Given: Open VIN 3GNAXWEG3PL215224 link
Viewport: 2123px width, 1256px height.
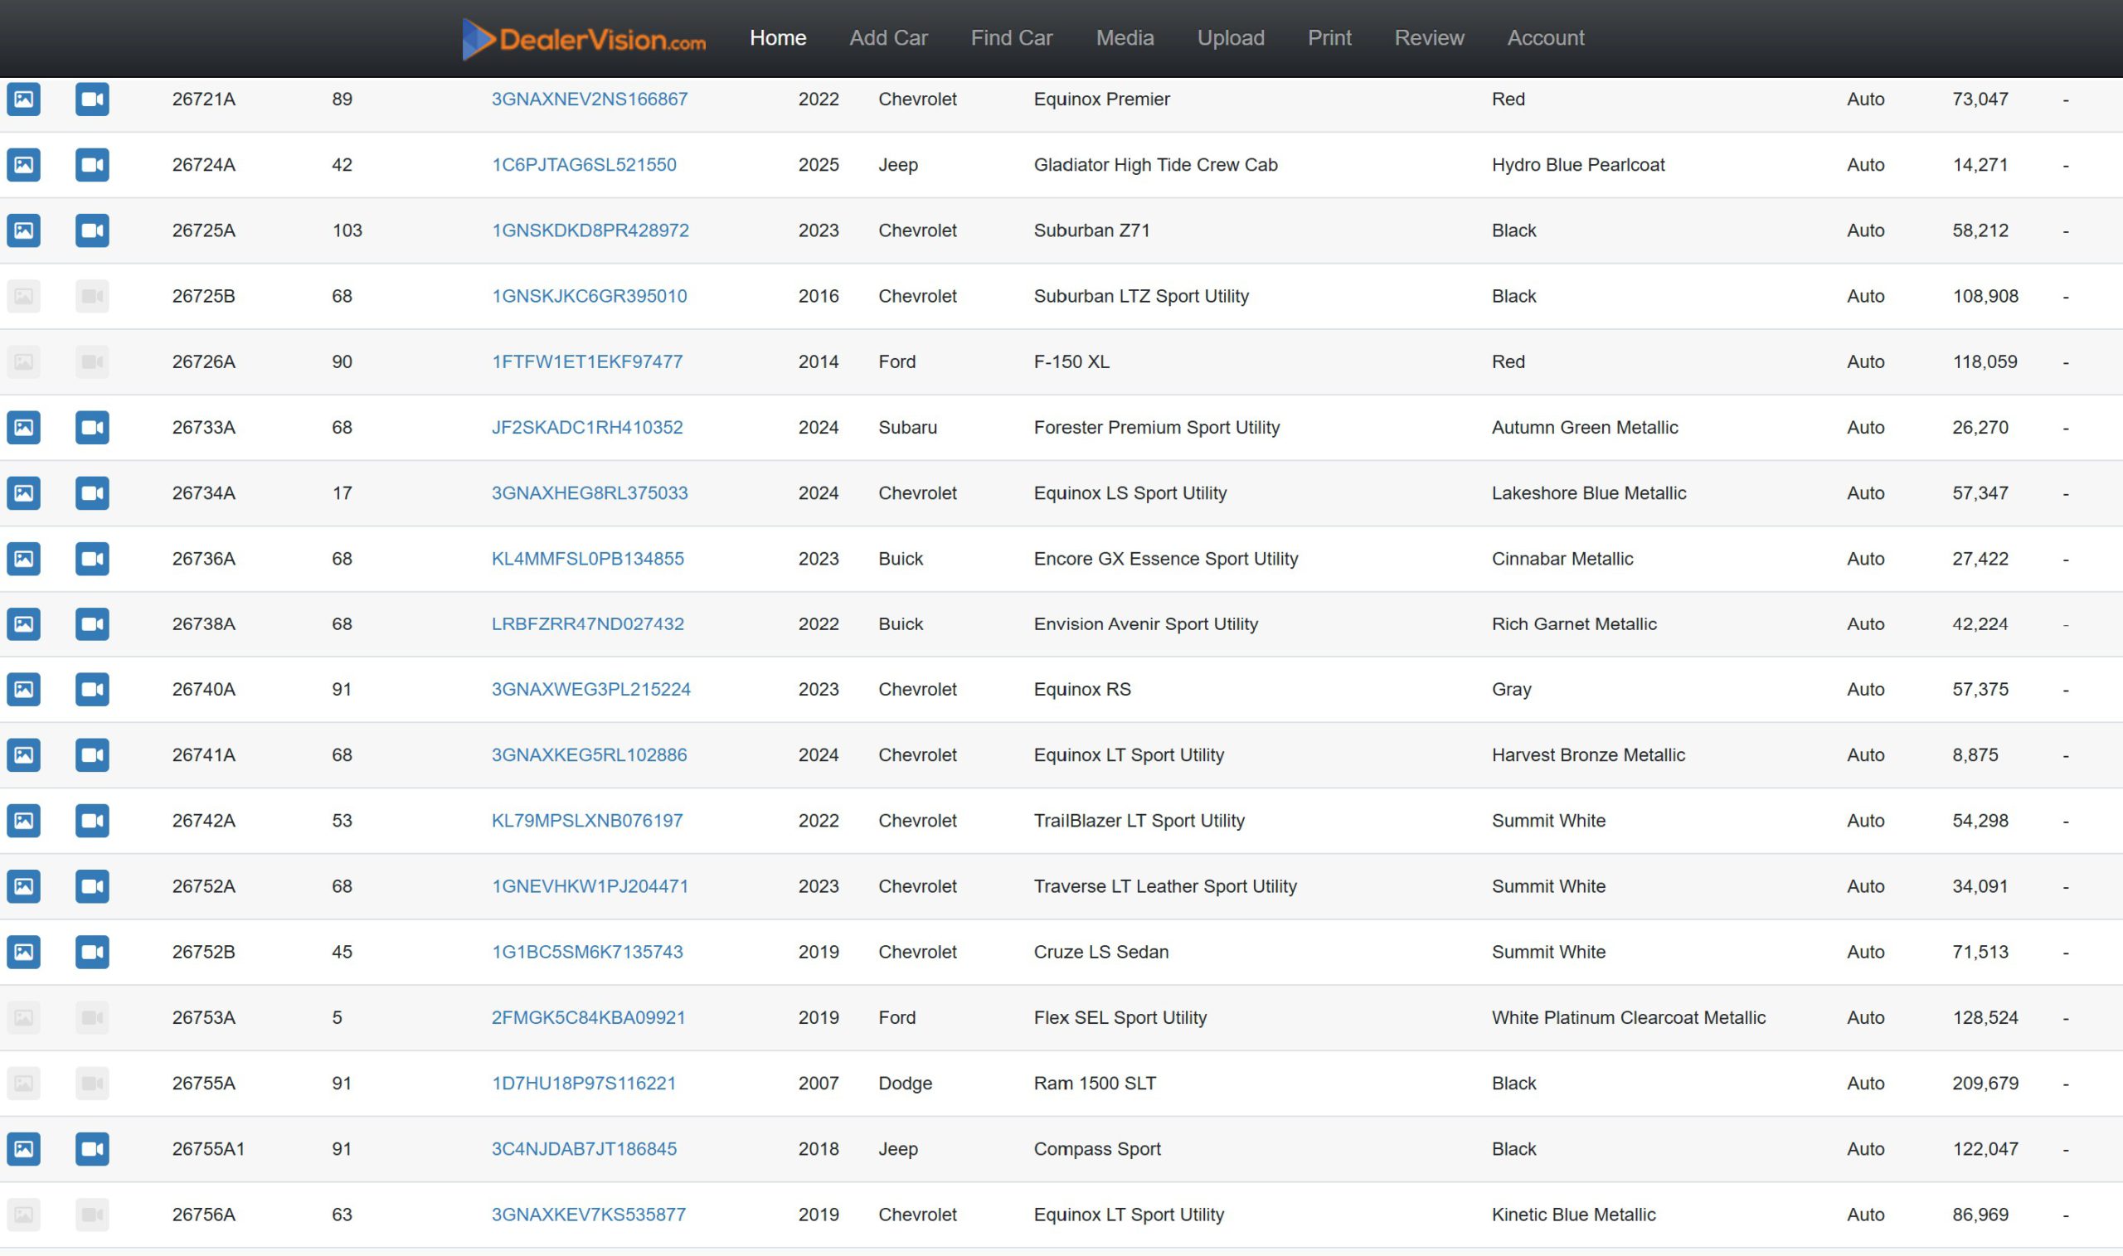Looking at the screenshot, I should 591,689.
